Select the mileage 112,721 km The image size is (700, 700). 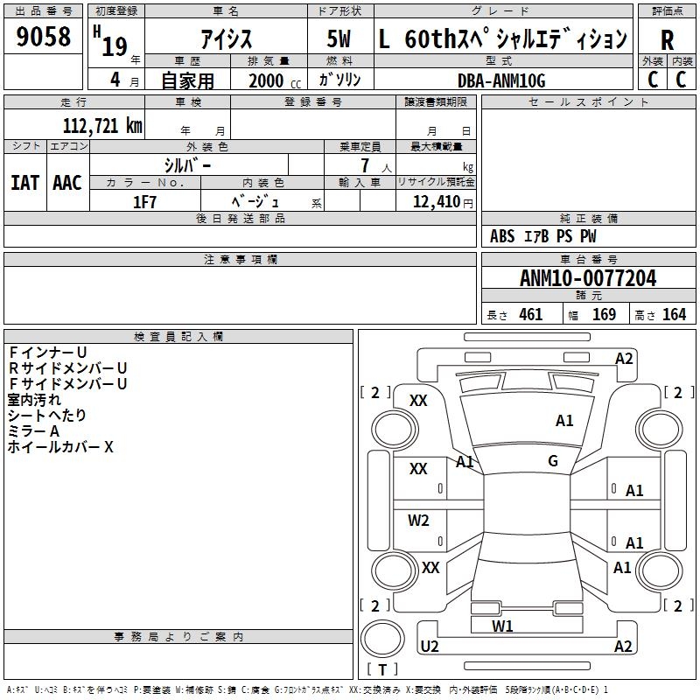[x=102, y=126]
